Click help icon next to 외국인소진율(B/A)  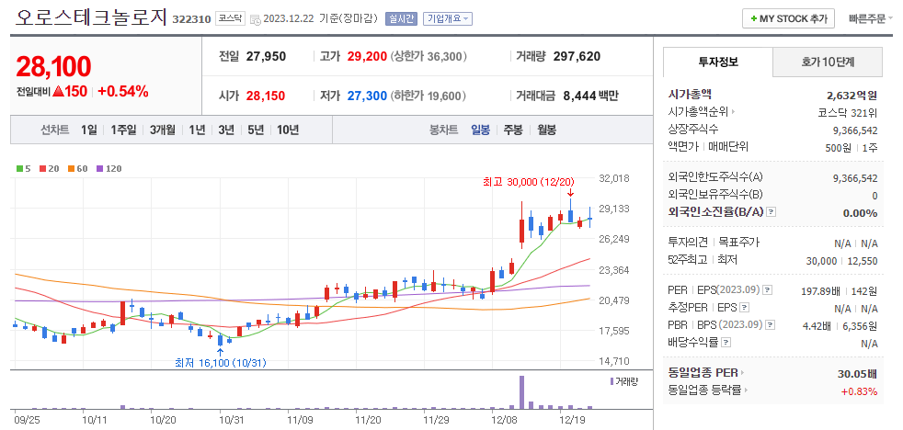coord(772,212)
